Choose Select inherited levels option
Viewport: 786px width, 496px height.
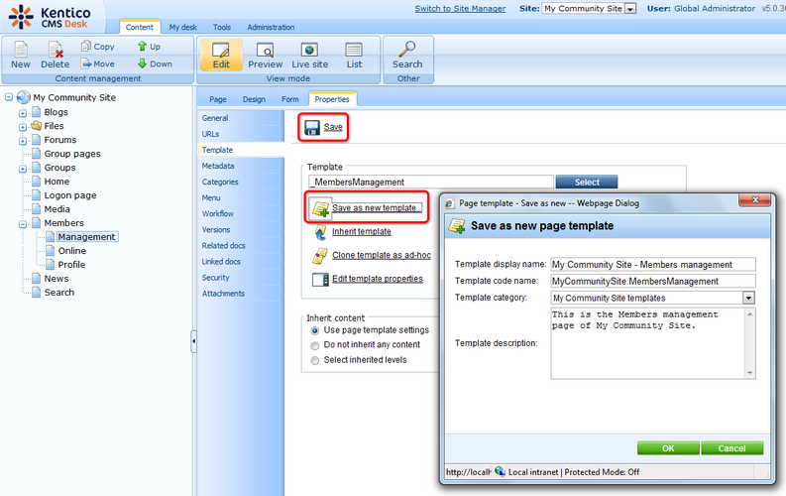(x=315, y=360)
